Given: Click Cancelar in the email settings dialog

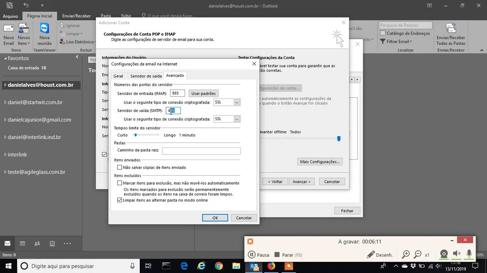Looking at the screenshot, I should (244, 218).
